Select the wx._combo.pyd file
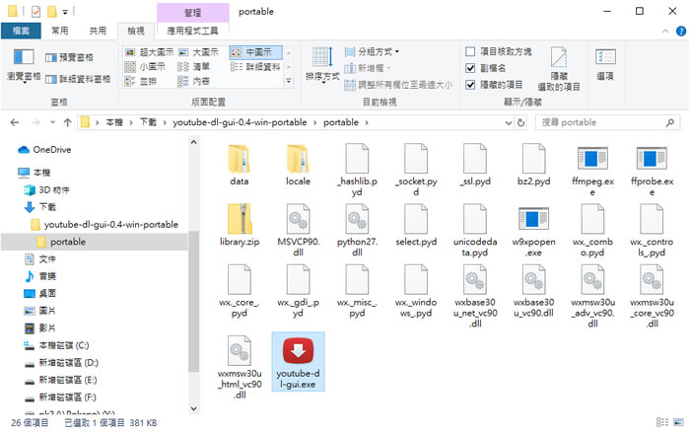The height and width of the screenshot is (432, 690). (592, 230)
